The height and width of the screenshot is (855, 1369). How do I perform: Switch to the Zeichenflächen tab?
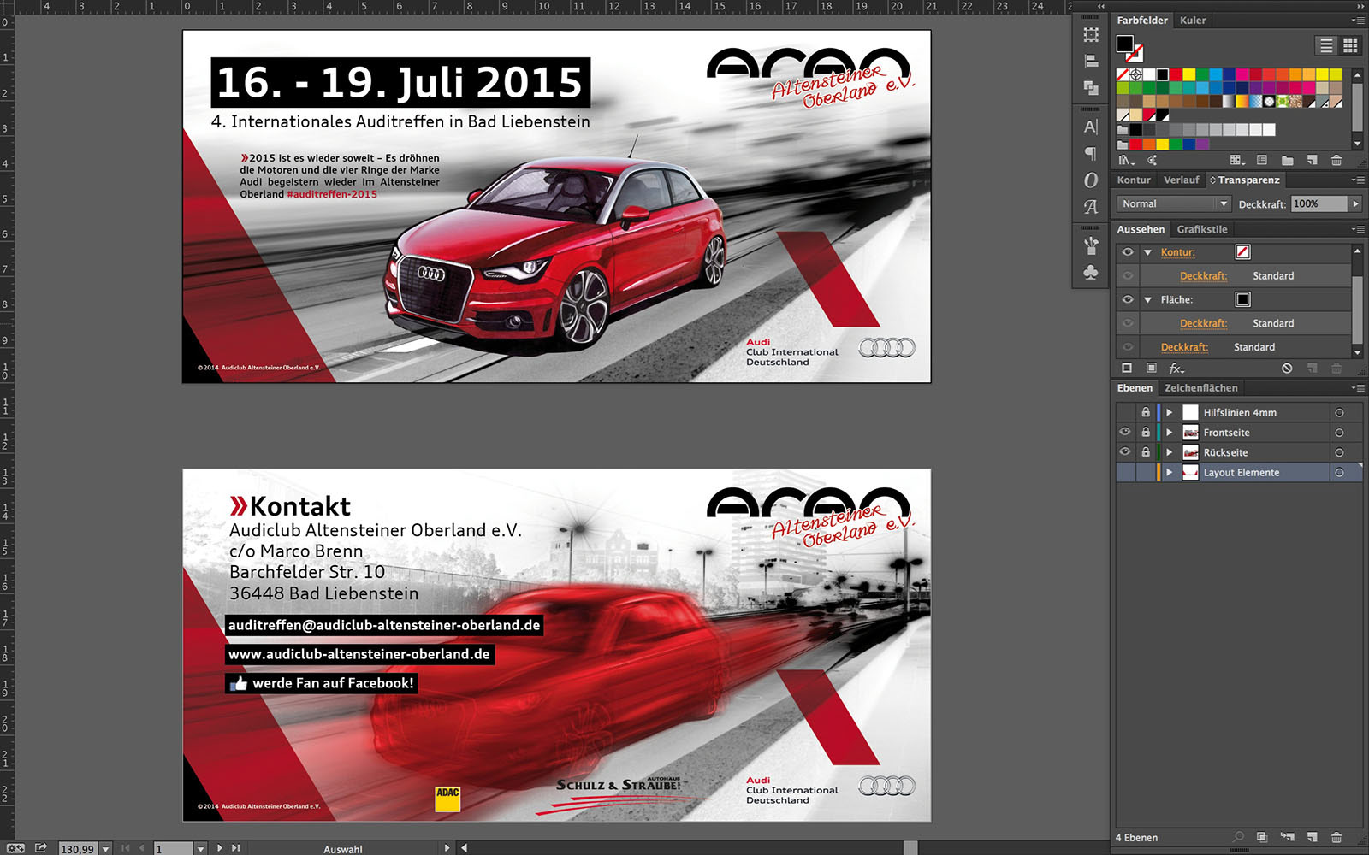[x=1200, y=388]
